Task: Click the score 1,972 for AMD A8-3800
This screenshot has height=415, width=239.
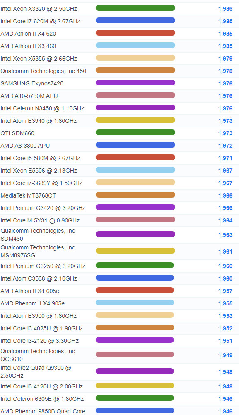Action: (225, 146)
